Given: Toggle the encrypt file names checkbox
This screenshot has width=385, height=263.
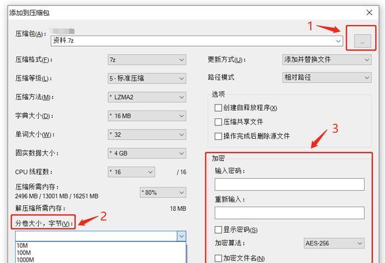Looking at the screenshot, I should click(218, 258).
